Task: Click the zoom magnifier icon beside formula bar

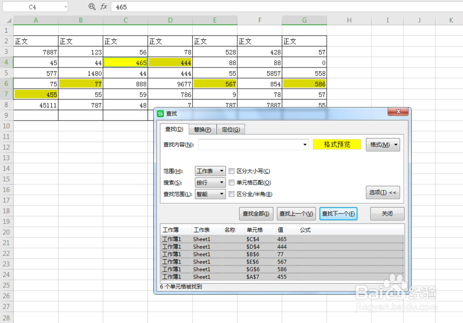Action: 92,6
